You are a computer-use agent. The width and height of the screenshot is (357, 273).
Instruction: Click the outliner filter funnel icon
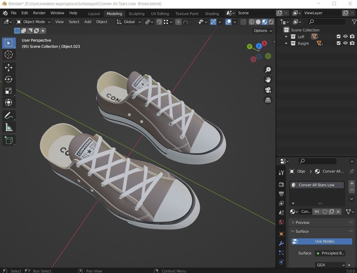point(354,22)
